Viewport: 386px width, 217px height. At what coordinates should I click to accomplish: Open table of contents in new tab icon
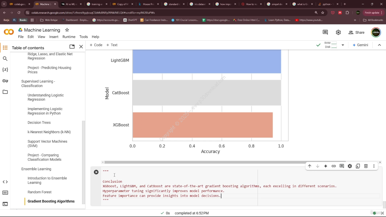coord(72,47)
